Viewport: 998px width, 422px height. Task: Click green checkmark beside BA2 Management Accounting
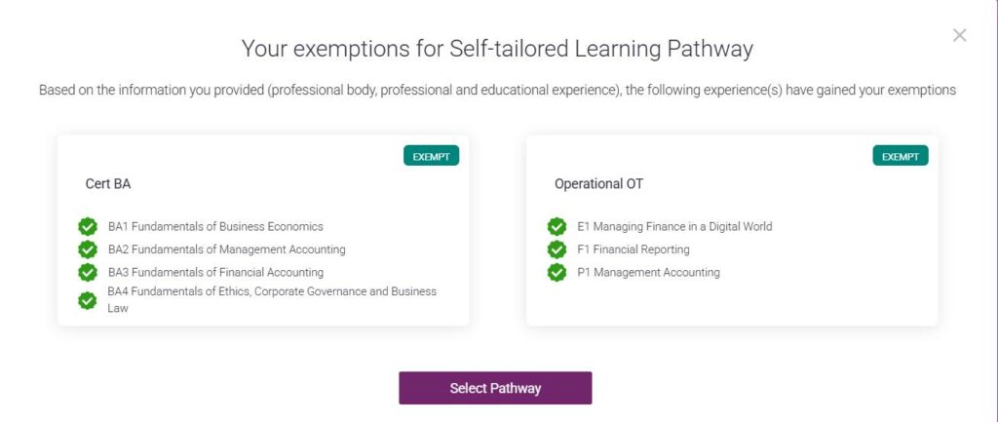tap(88, 249)
